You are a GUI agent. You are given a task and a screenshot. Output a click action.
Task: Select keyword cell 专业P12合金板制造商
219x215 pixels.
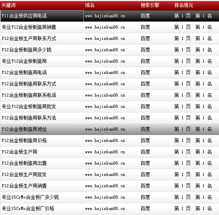point(24,61)
